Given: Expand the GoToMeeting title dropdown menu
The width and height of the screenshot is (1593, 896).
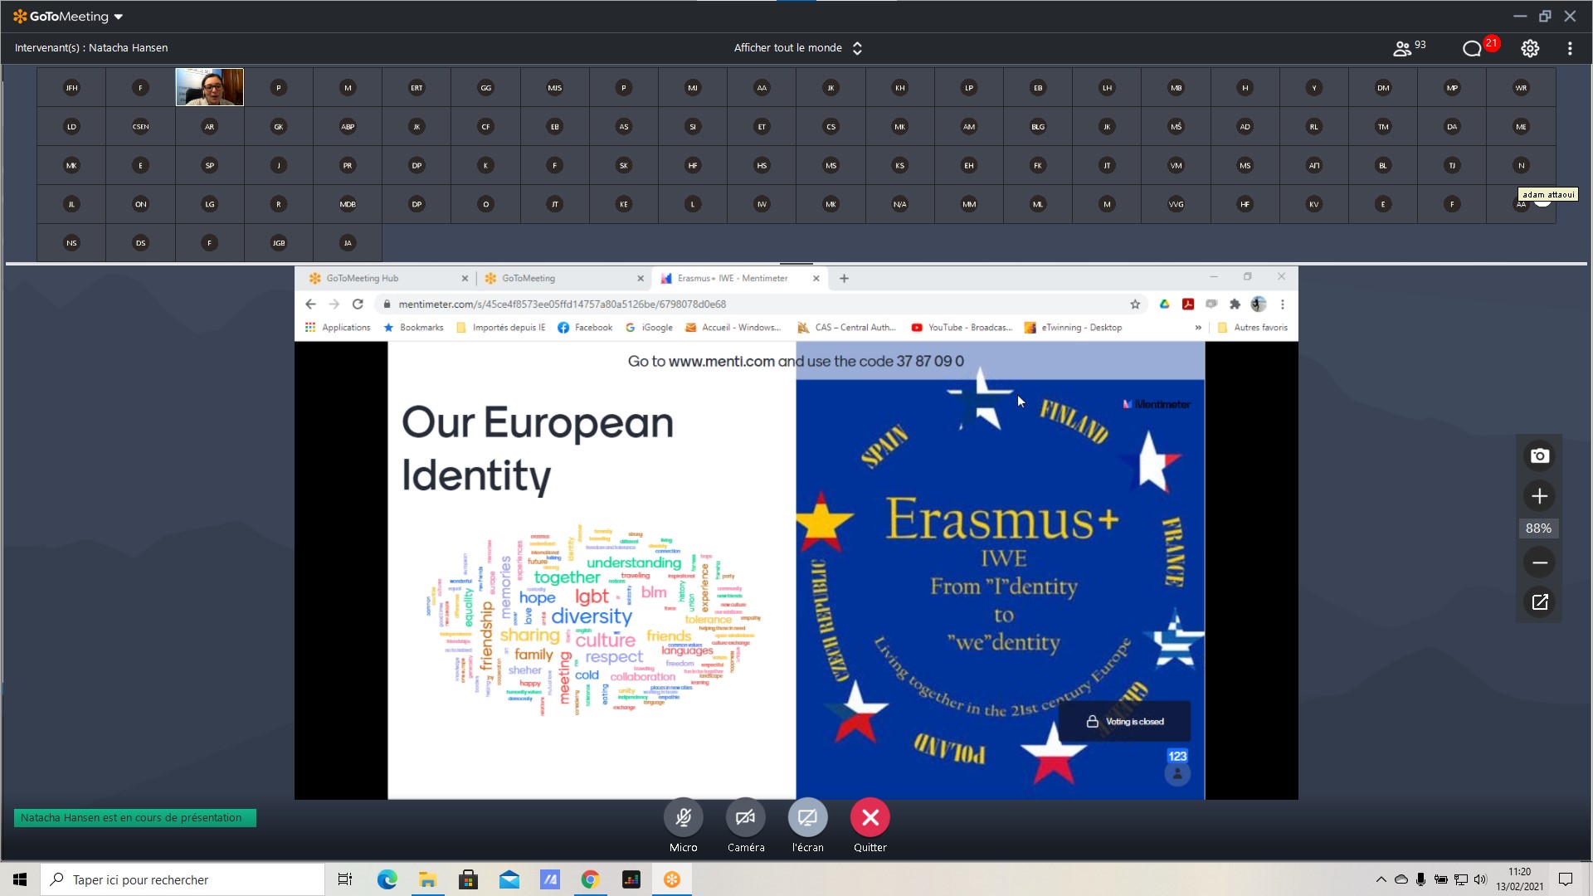Looking at the screenshot, I should point(119,17).
